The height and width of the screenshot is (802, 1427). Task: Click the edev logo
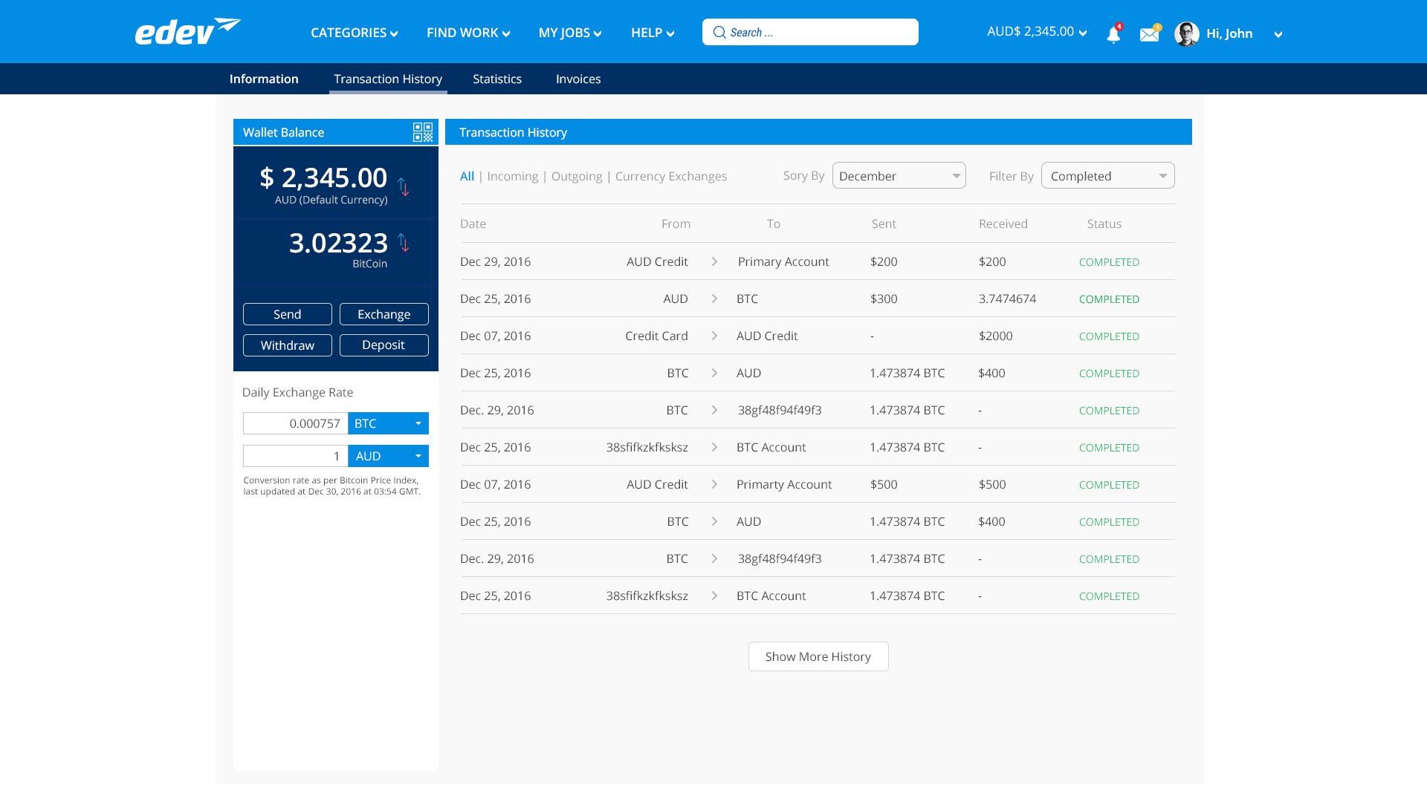pyautogui.click(x=187, y=32)
